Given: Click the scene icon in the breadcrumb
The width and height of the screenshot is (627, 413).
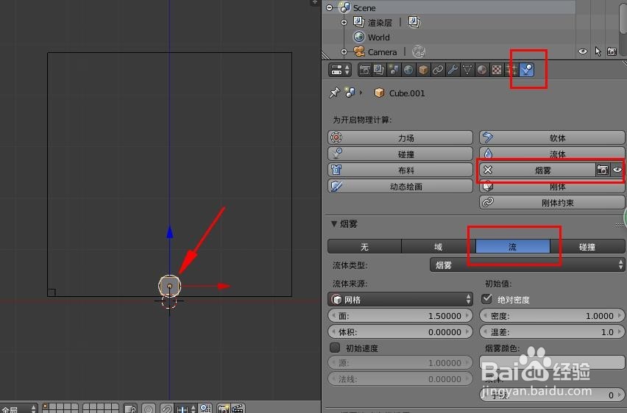Looking at the screenshot, I should (350, 93).
